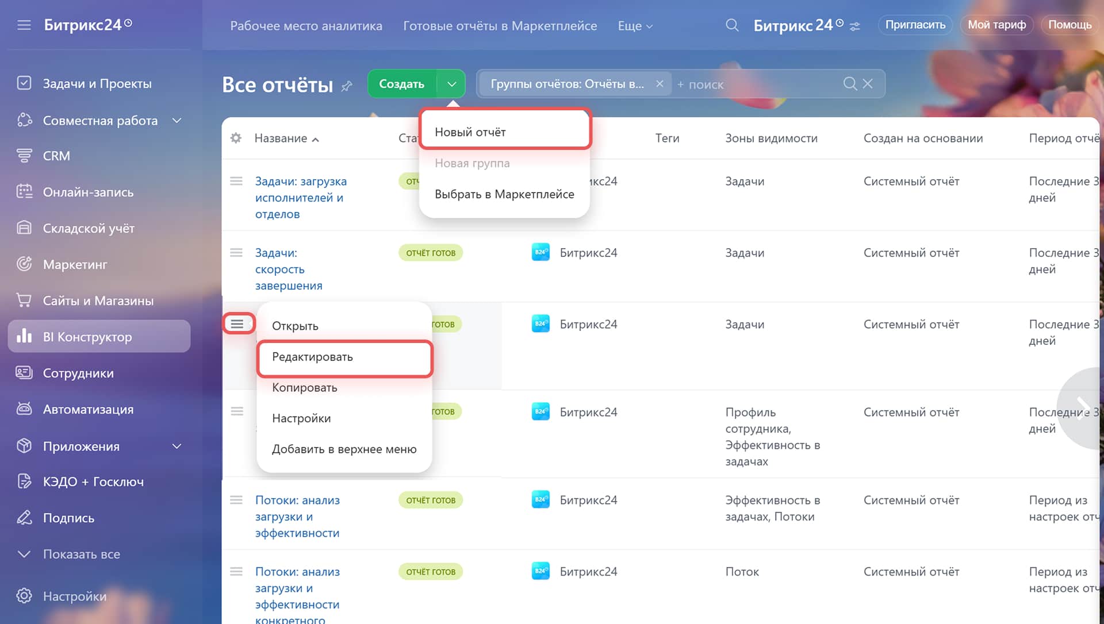Image resolution: width=1104 pixels, height=624 pixels.
Task: Click the Пригласить button
Action: (915, 25)
